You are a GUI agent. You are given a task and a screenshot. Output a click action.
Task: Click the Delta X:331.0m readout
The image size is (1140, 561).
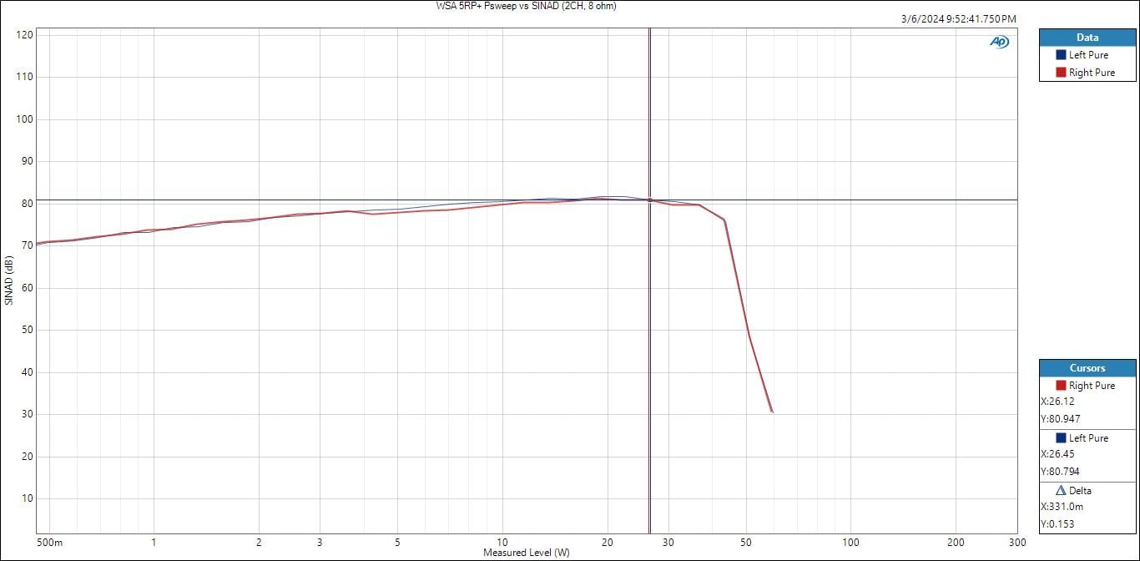click(x=1062, y=507)
